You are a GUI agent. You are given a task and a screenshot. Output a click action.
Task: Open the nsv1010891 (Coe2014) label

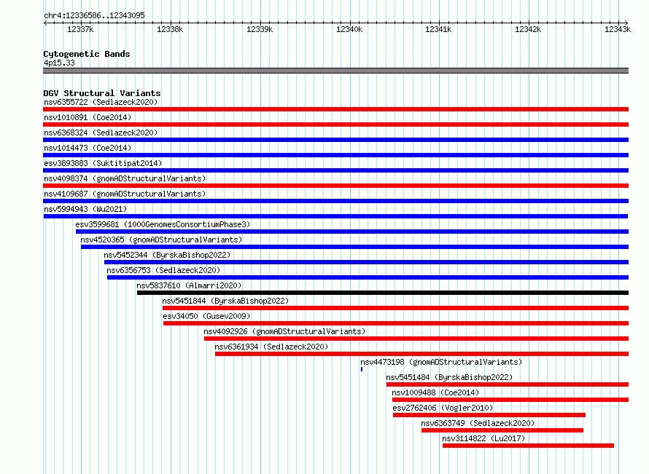pyautogui.click(x=88, y=117)
